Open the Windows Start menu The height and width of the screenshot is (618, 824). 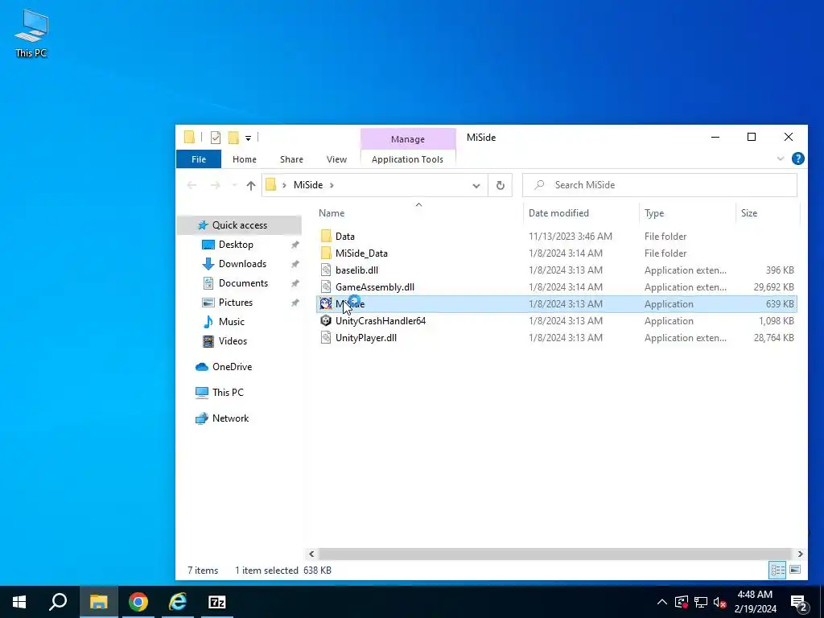pos(19,602)
